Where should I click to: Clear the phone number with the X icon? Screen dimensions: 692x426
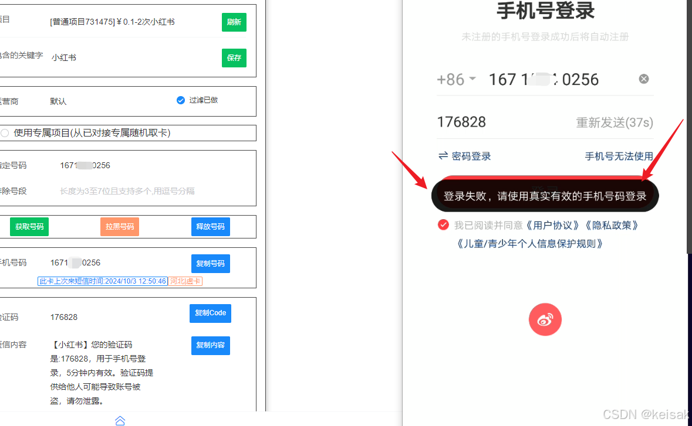[x=644, y=79]
